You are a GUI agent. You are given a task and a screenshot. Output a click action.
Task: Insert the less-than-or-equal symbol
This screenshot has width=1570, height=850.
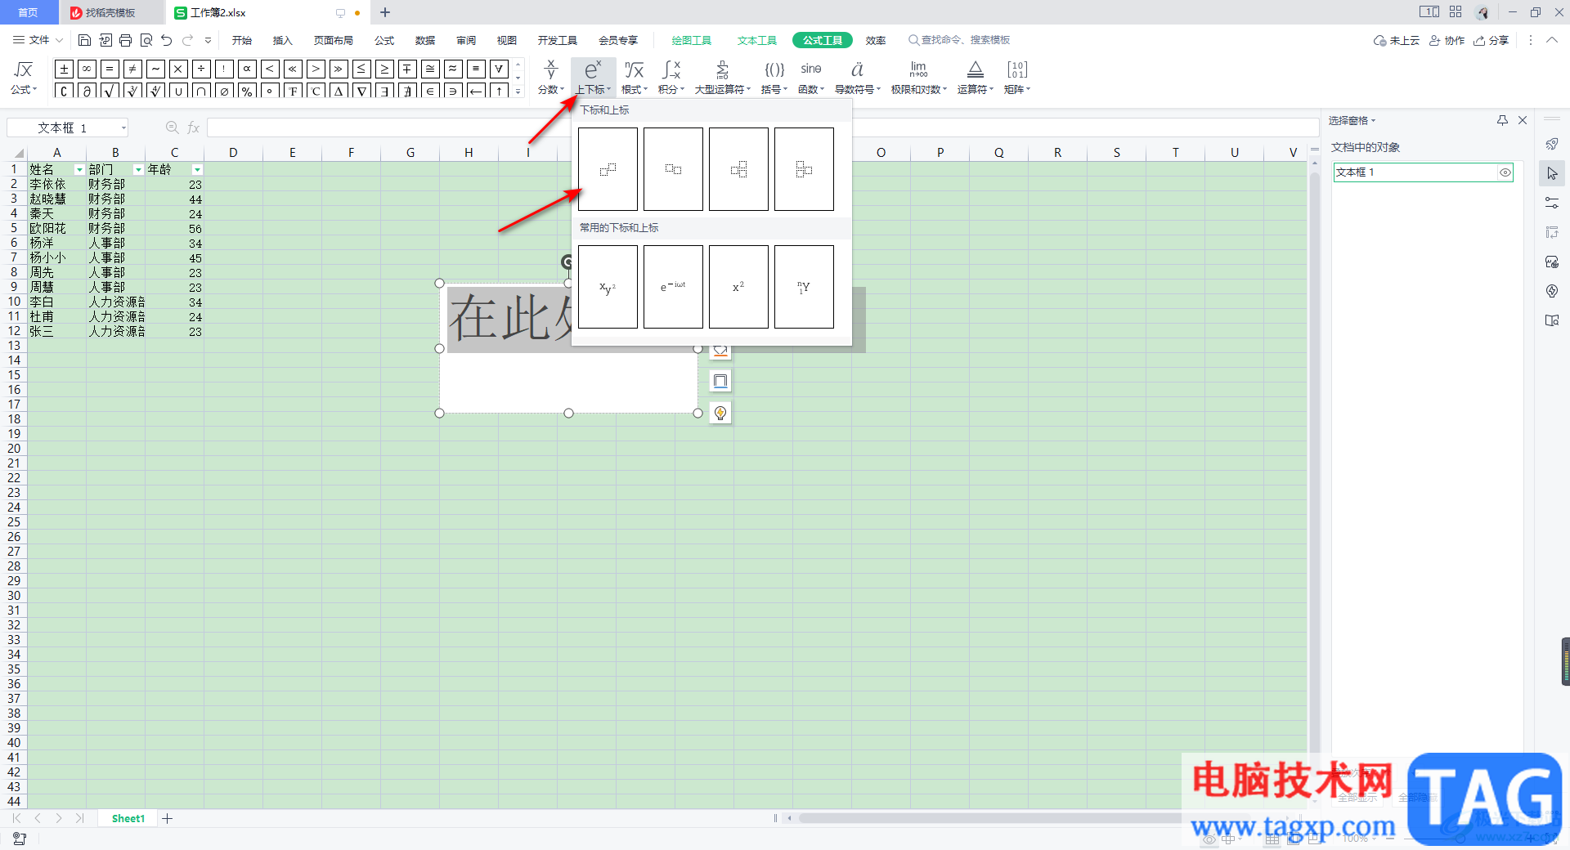tap(361, 69)
